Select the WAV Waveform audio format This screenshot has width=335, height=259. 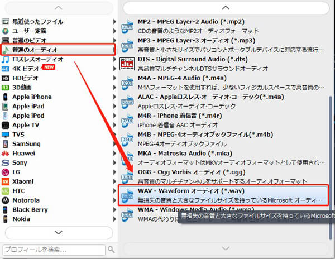pyautogui.click(x=223, y=195)
